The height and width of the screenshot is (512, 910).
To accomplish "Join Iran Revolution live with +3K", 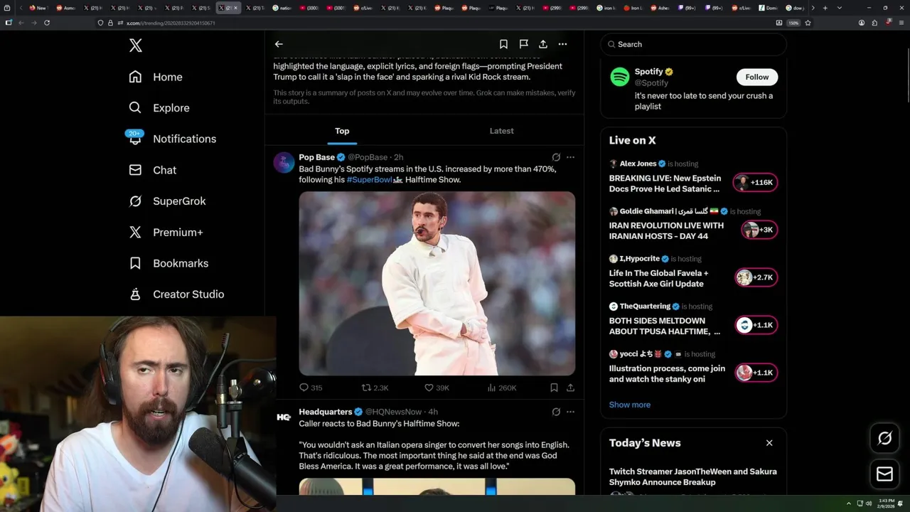I will pos(759,230).
